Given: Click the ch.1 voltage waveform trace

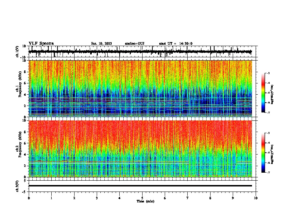Looking at the screenshot, I should [140, 52].
